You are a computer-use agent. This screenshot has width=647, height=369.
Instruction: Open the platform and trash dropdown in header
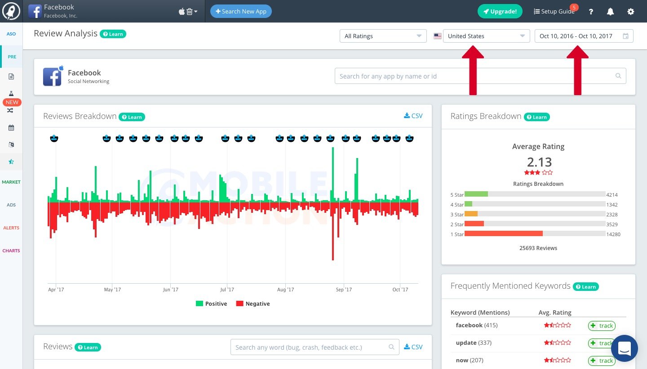(x=188, y=11)
